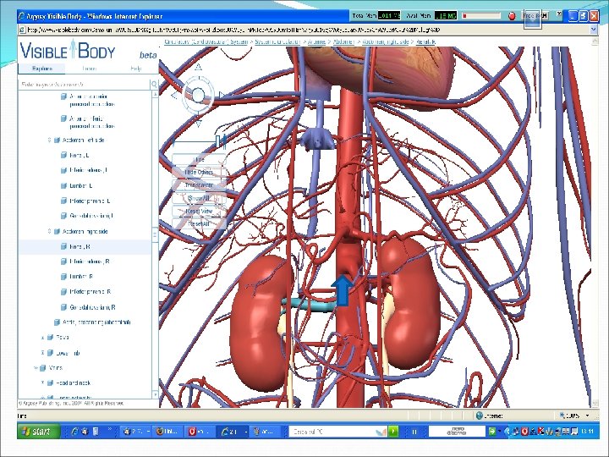Collapse the Veins tree node
The width and height of the screenshot is (609, 457).
tap(36, 367)
